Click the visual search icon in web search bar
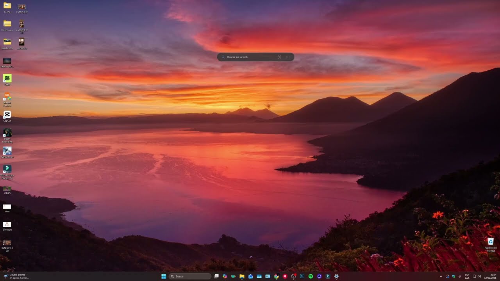The image size is (500, 281). [279, 57]
